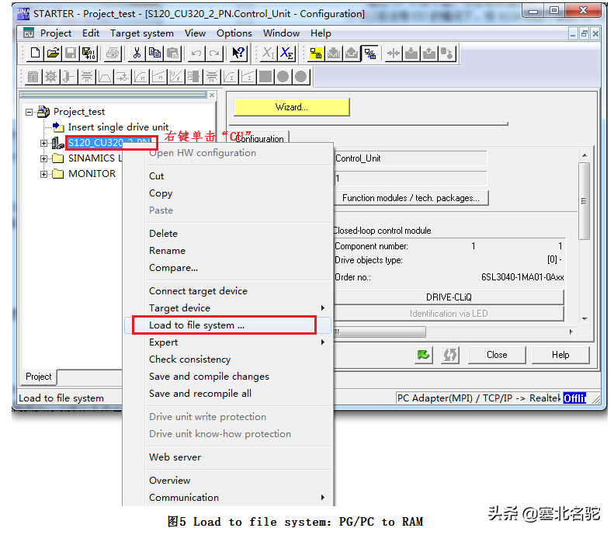Viewport: 614px width, 535px height.
Task: Open the Expert submenu
Action: [x=164, y=342]
